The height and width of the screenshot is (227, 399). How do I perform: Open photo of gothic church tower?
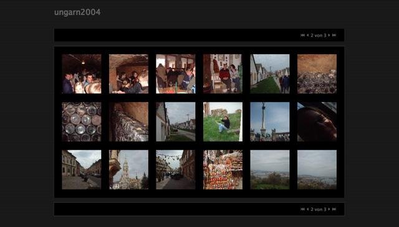[x=128, y=170]
